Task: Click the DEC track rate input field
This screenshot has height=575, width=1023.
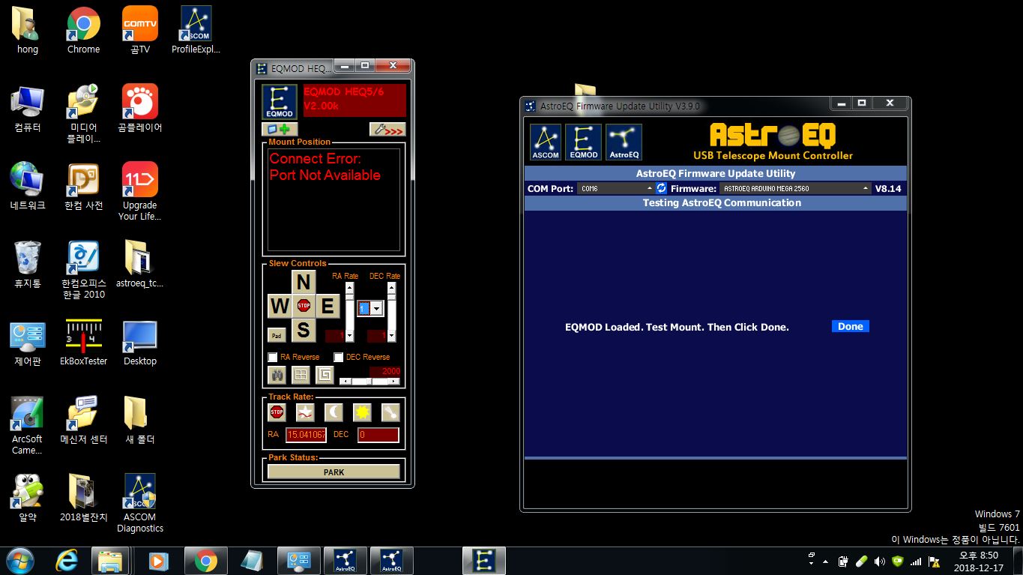Action: 378,435
